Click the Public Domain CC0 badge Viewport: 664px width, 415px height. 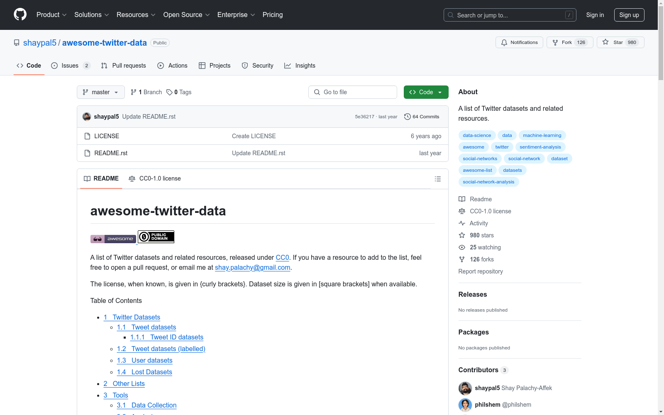click(156, 237)
